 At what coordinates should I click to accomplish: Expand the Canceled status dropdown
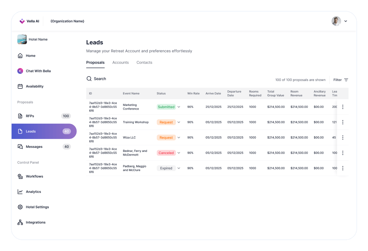179,153
